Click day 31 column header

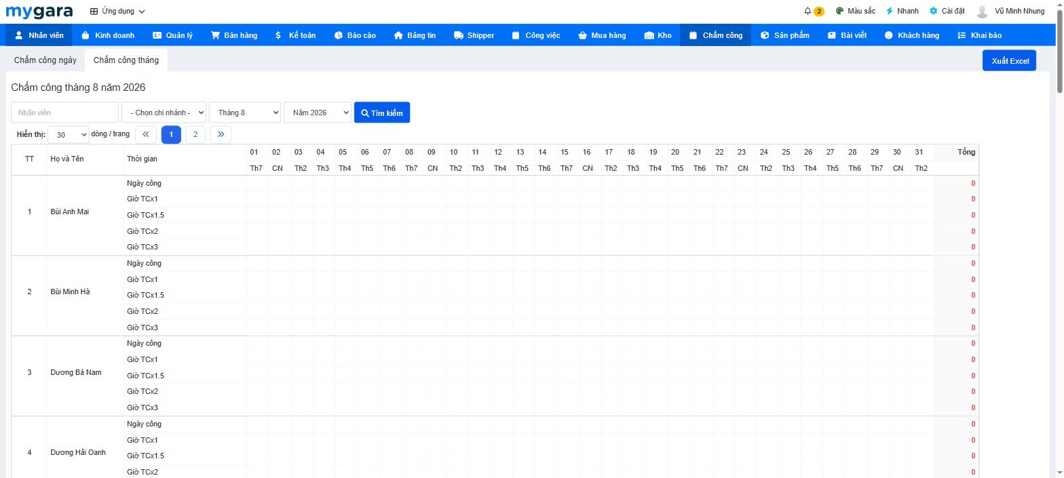click(x=919, y=153)
